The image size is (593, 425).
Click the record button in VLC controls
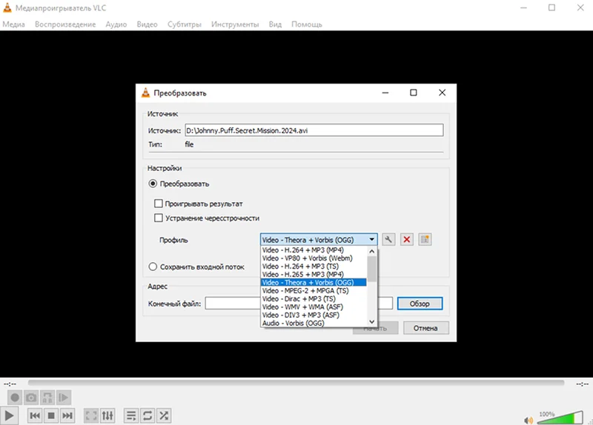click(x=15, y=398)
